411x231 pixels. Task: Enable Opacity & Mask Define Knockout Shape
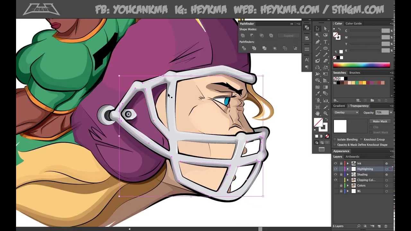pyautogui.click(x=335, y=145)
